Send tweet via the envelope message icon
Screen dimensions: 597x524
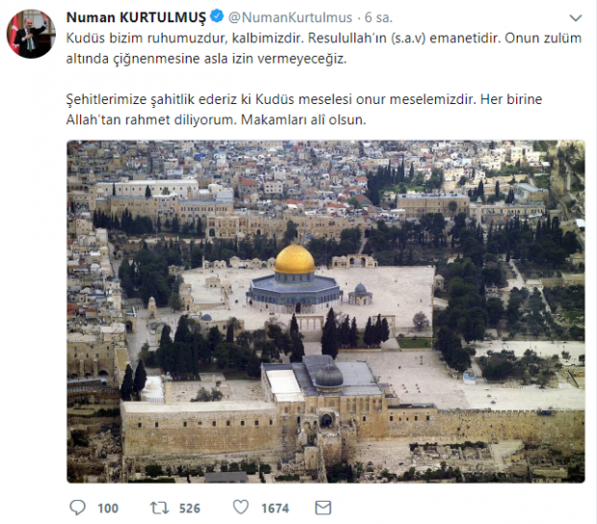[x=324, y=508]
